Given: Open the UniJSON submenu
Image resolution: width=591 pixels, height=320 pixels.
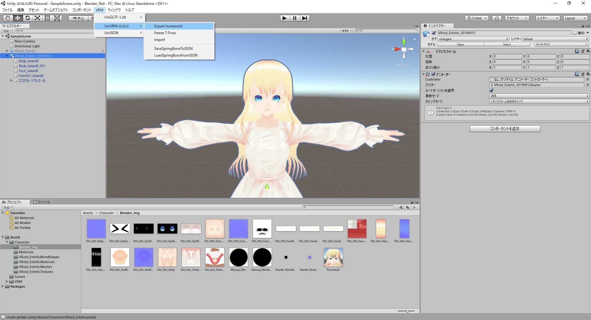Looking at the screenshot, I should 119,33.
